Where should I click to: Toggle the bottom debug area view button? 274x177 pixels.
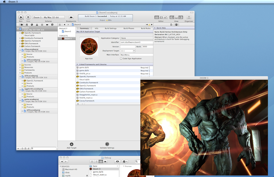pos(176,17)
